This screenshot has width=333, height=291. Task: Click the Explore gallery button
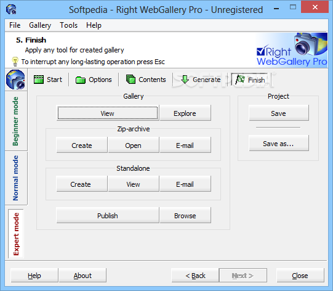click(185, 113)
